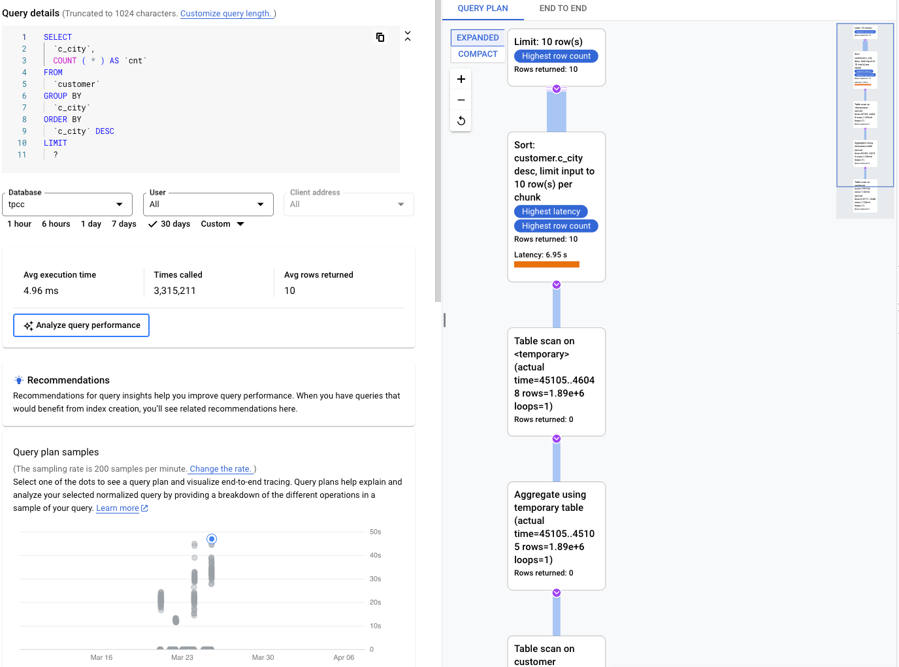Click the sparkle icon on Analyze query performance

28,325
